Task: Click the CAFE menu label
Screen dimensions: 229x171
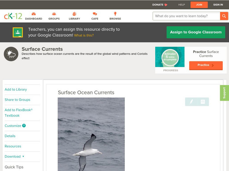Action: click(95, 19)
